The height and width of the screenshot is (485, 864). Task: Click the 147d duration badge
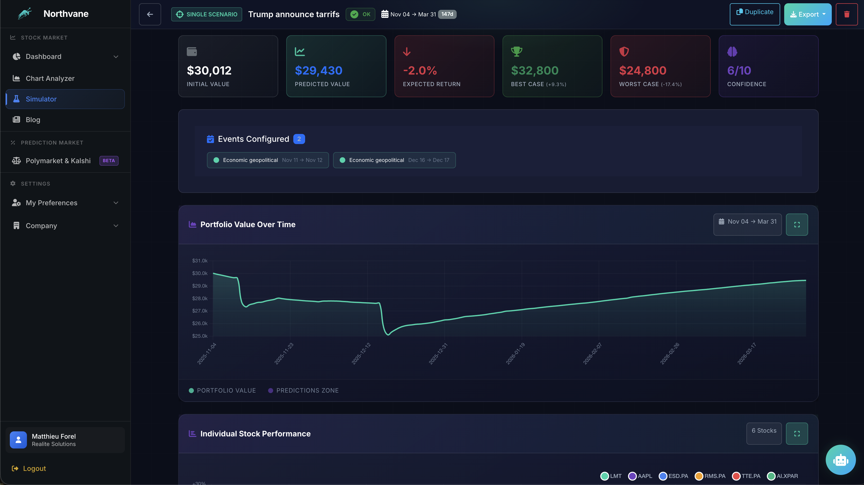(x=447, y=14)
